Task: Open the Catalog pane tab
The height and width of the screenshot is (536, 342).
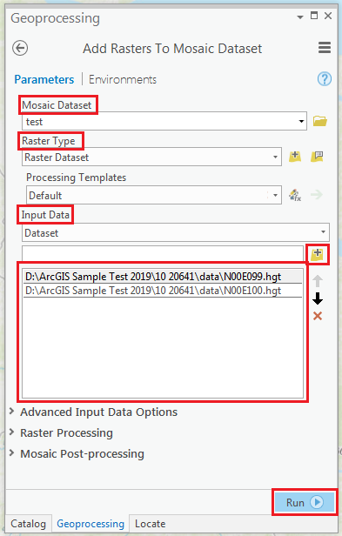Action: coord(29,524)
